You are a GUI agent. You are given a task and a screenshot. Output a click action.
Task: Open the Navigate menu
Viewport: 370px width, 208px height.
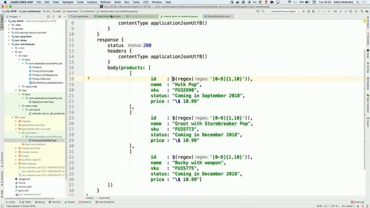(68, 2)
